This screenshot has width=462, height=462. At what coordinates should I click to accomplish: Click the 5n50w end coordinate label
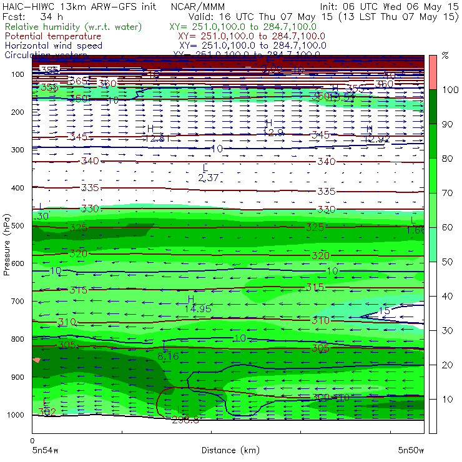click(x=411, y=450)
